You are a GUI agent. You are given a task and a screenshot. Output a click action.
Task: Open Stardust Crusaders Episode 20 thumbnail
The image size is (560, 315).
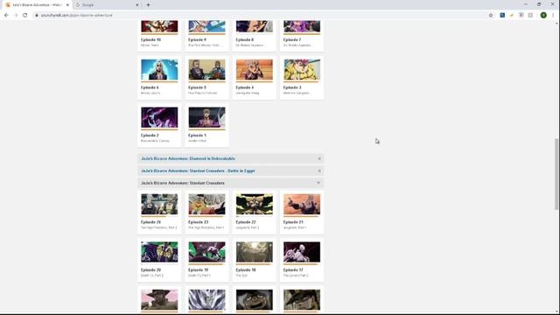point(159,252)
